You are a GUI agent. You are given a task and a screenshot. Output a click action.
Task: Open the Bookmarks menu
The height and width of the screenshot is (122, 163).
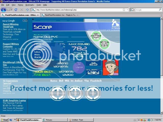[x=30, y=5]
